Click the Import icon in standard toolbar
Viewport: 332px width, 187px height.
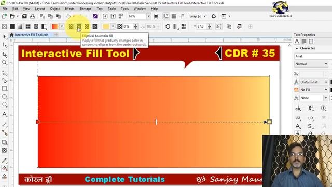[x=105, y=16]
